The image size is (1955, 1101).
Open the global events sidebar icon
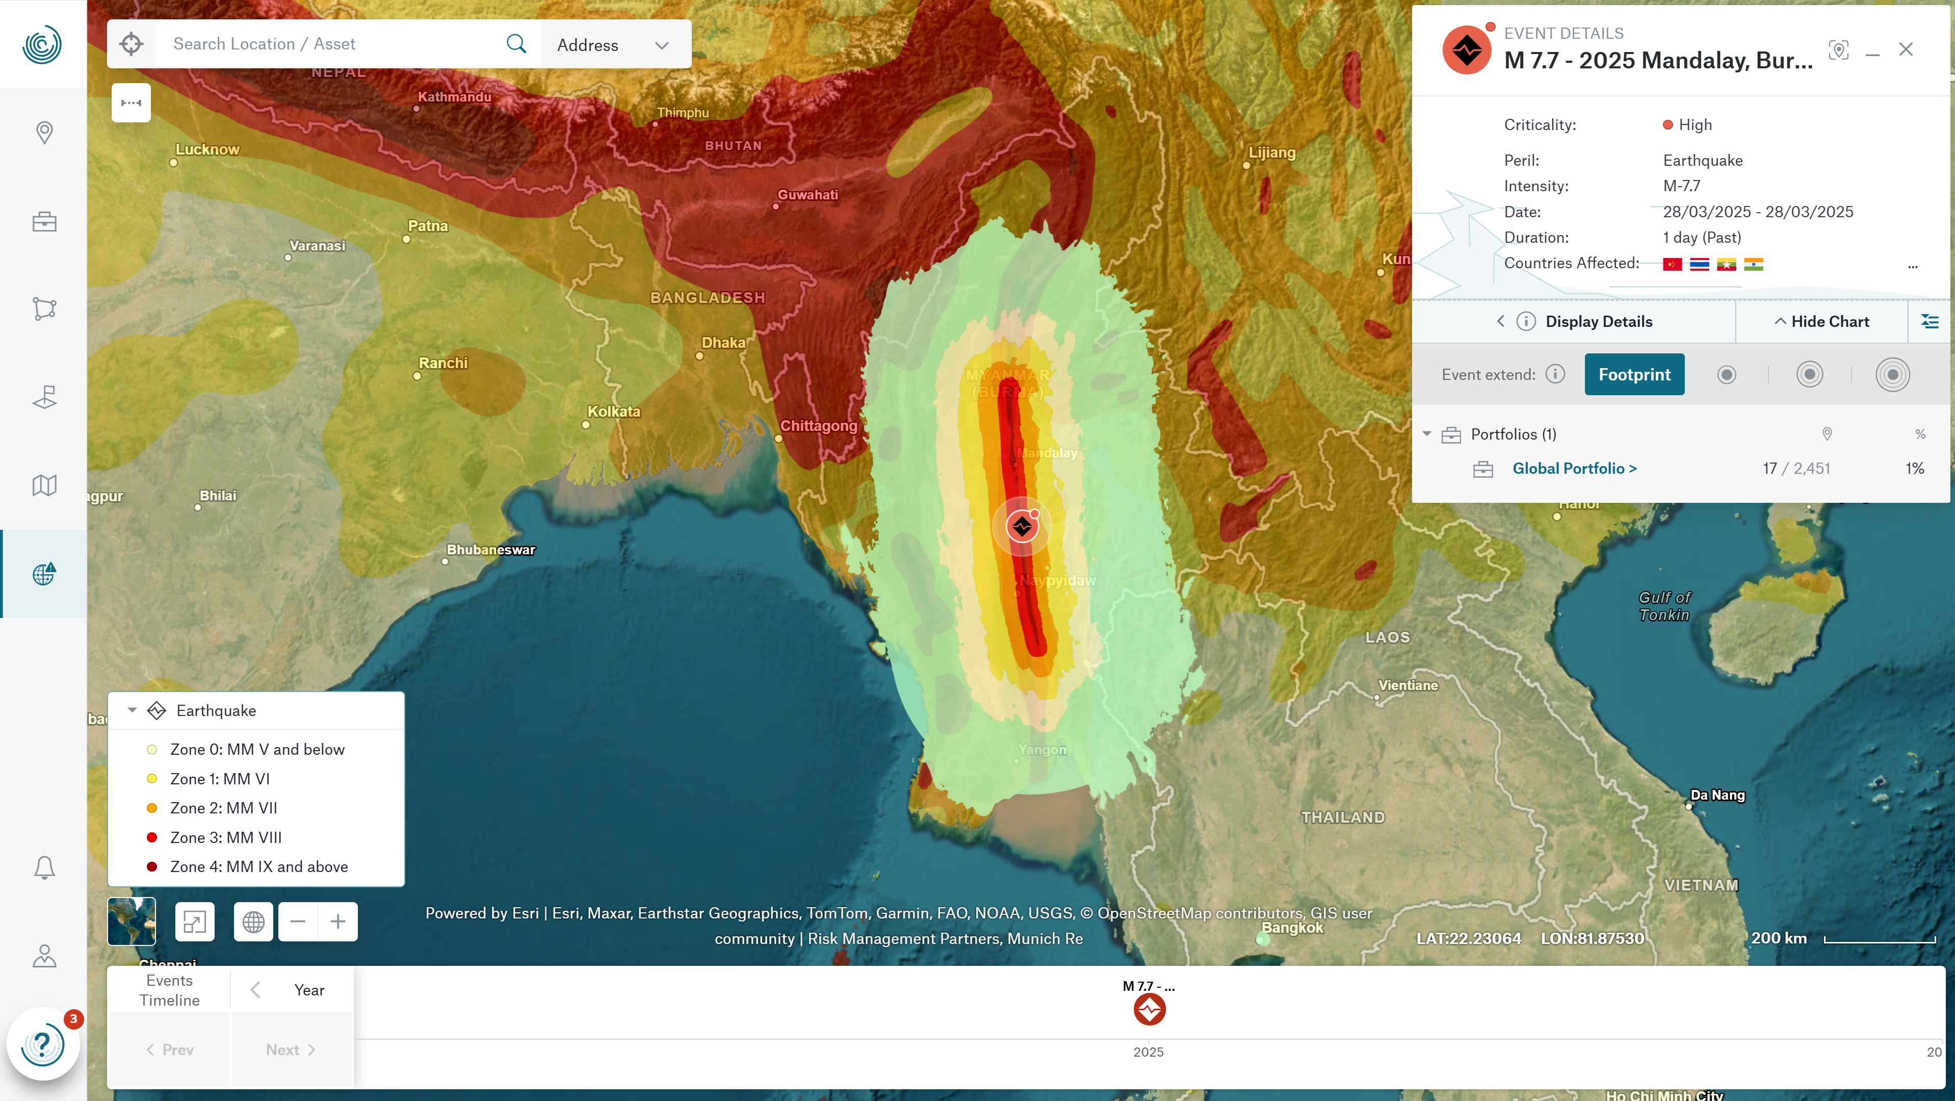tap(44, 573)
